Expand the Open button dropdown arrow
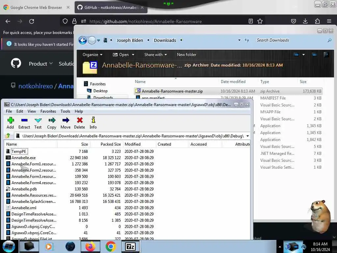This screenshot has height=253, width=337. tap(133, 55)
